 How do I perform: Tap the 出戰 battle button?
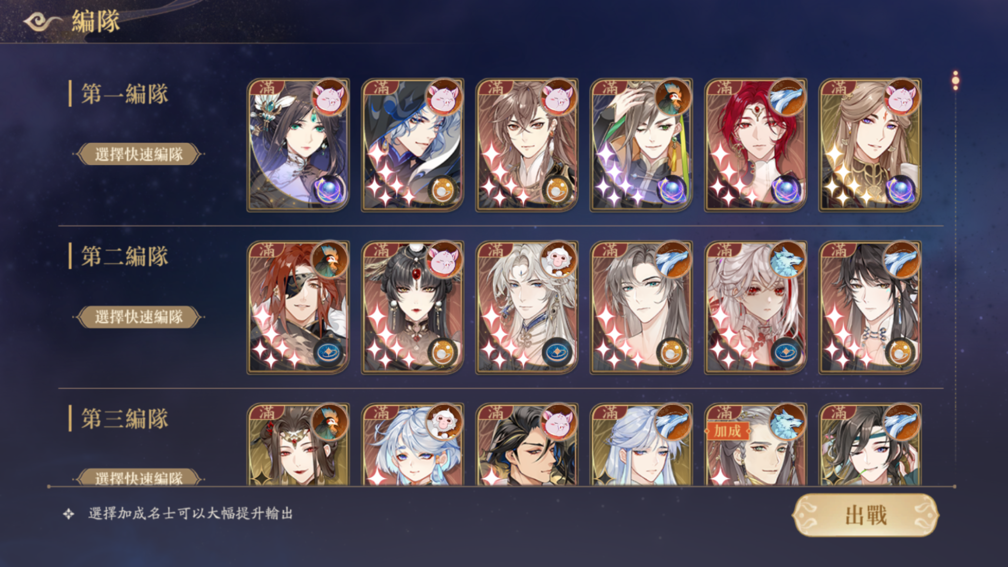(x=865, y=515)
